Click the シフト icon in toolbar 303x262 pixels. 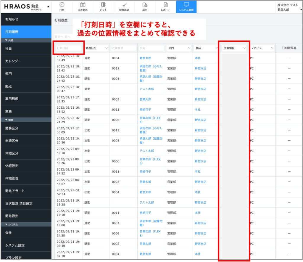click(103, 7)
